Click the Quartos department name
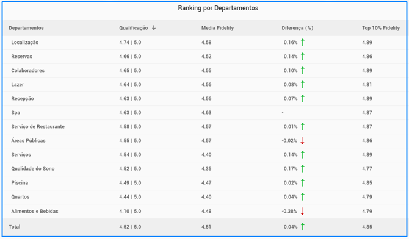The height and width of the screenshot is (239, 409). pos(20,197)
